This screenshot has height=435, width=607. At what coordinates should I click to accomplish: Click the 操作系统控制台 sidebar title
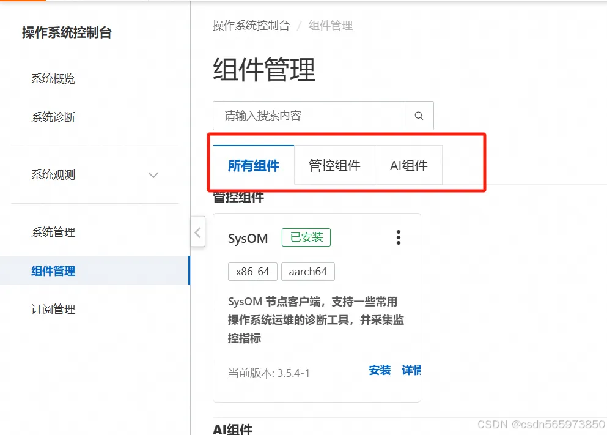tap(67, 32)
